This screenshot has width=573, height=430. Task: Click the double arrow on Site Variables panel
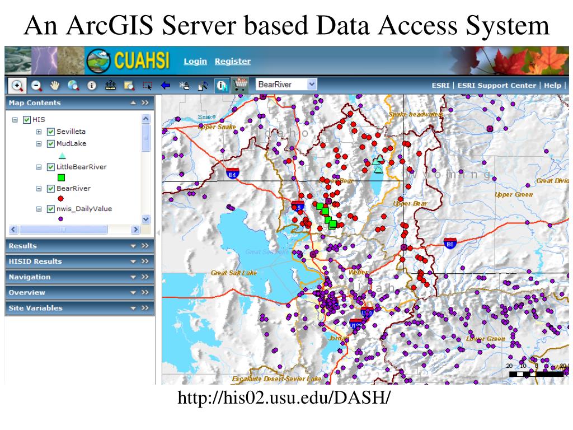(x=145, y=308)
